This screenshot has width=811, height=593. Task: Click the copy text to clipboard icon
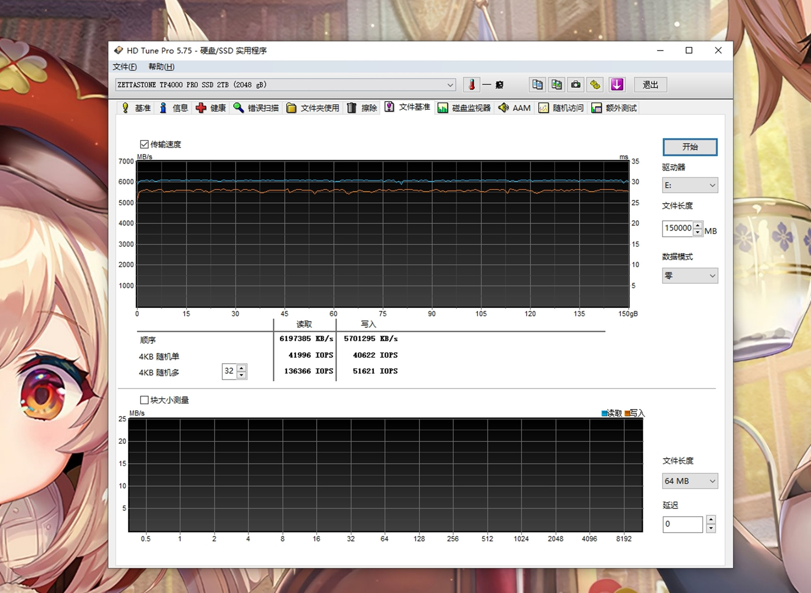click(537, 85)
